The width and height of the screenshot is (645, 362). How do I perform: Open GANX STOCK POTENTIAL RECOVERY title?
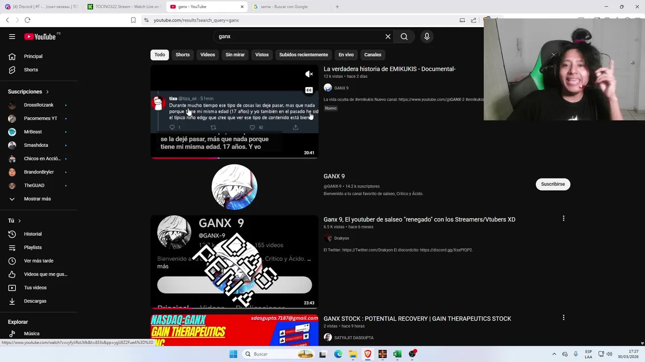pyautogui.click(x=417, y=318)
